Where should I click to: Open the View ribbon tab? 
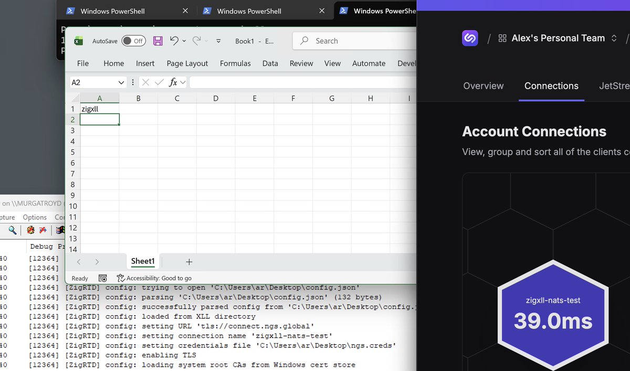pyautogui.click(x=332, y=63)
